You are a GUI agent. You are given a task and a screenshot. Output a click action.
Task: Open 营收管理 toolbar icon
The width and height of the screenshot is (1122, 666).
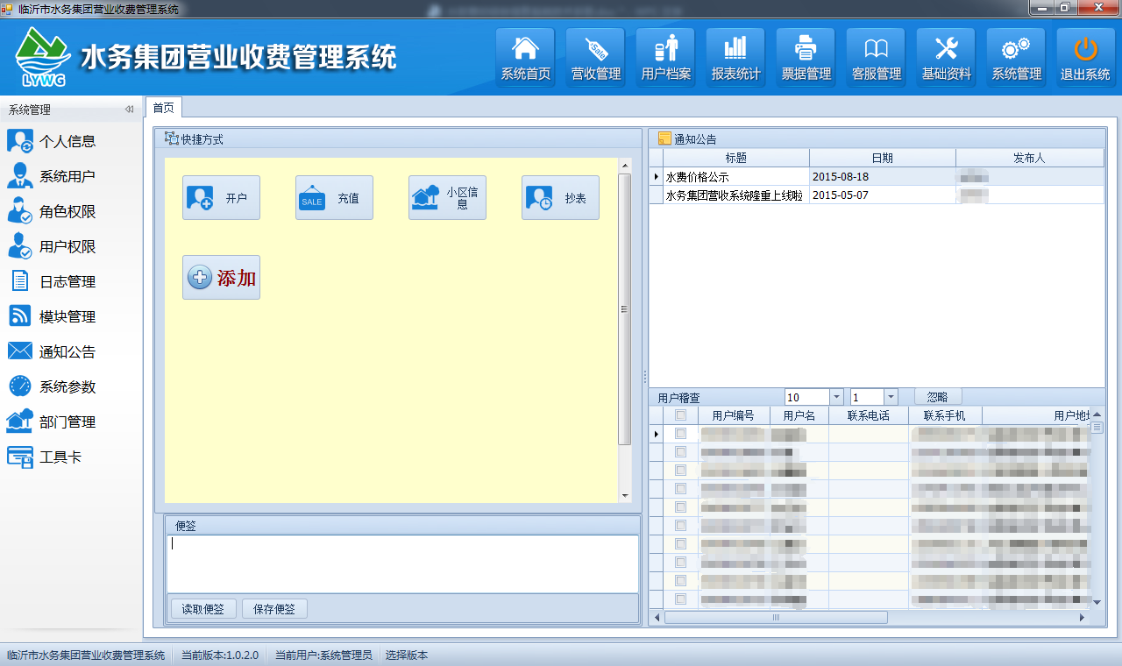pos(596,58)
